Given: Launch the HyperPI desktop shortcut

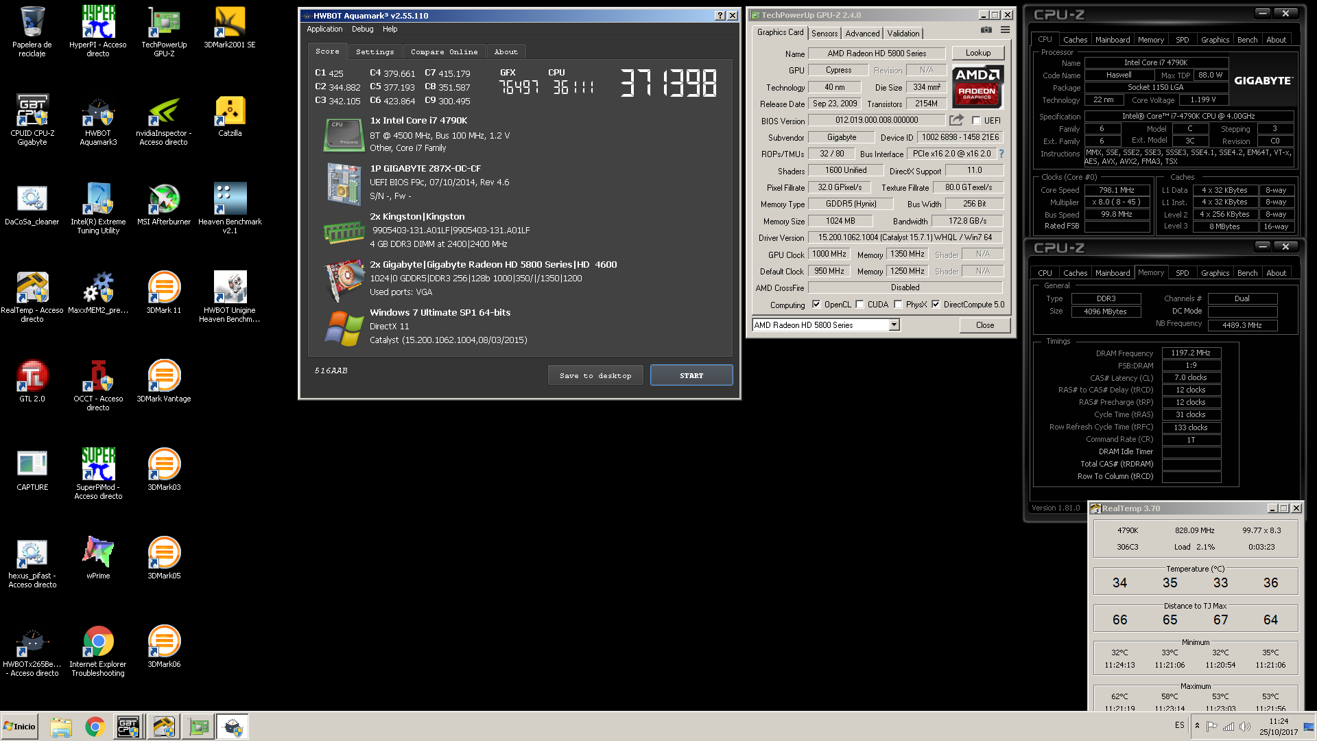Looking at the screenshot, I should pos(98,31).
